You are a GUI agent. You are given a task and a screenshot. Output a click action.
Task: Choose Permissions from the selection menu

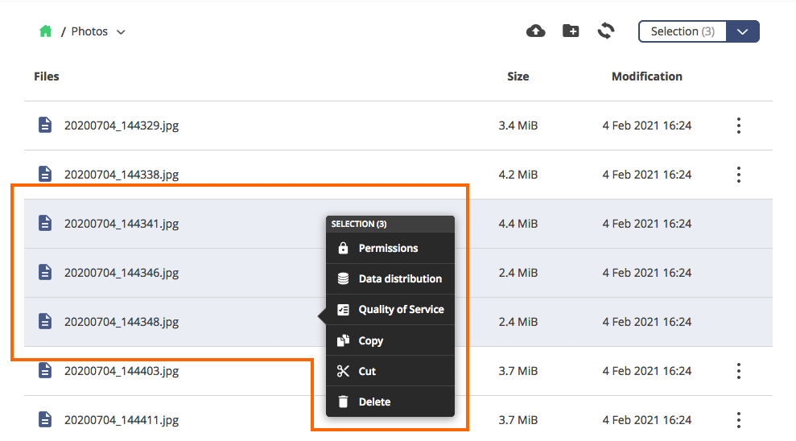(x=390, y=248)
